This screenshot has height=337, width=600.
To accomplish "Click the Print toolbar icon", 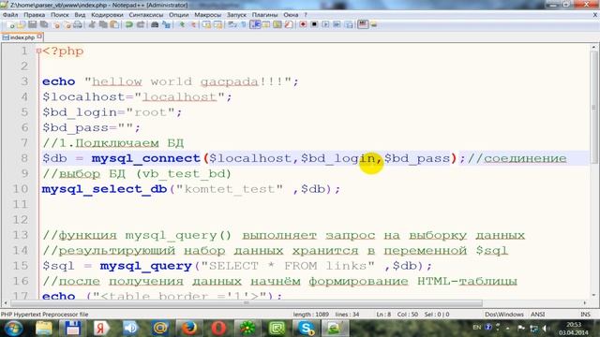I will pos(78,25).
